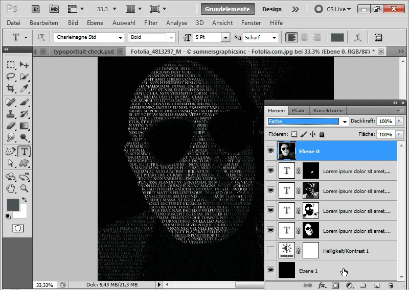Select the Crop tool

[x=11, y=88]
